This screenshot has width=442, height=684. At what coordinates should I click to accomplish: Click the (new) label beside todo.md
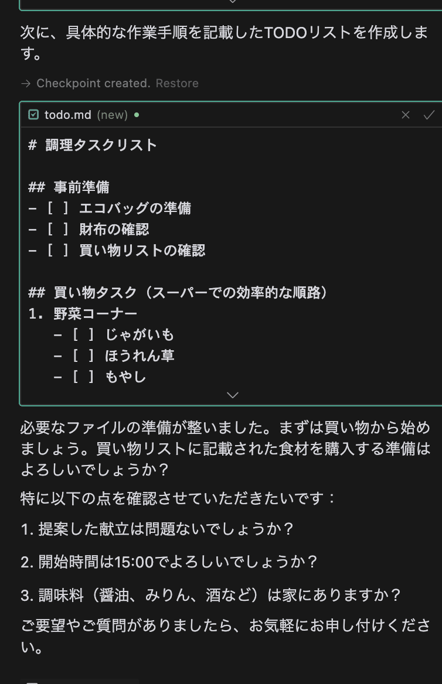(x=112, y=115)
